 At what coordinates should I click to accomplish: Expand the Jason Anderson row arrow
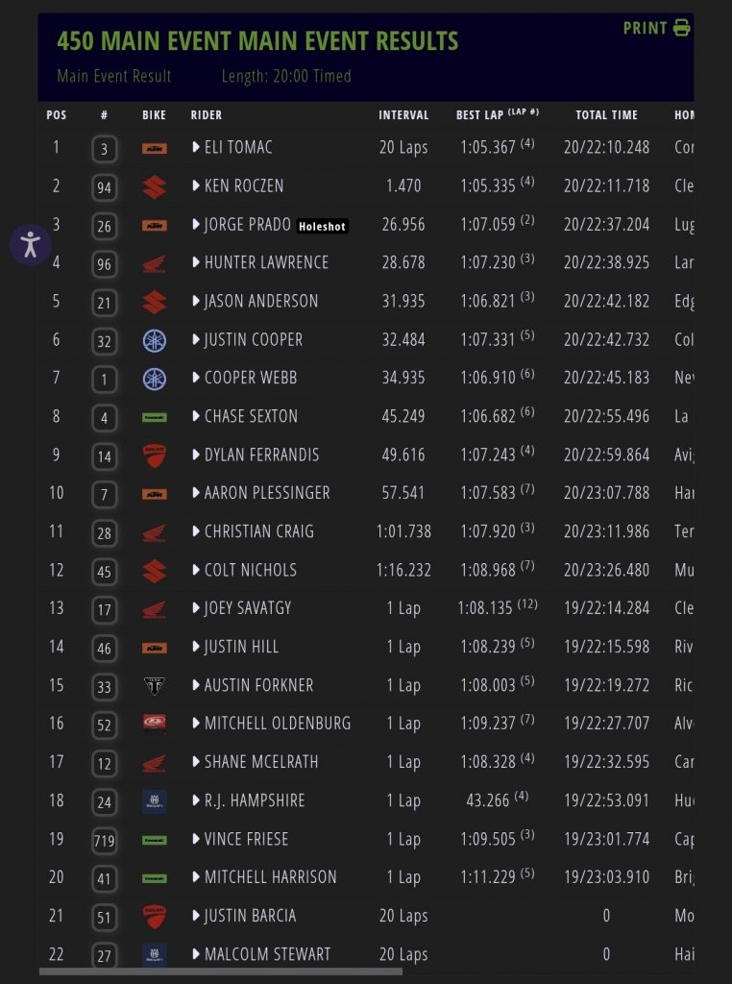click(196, 302)
